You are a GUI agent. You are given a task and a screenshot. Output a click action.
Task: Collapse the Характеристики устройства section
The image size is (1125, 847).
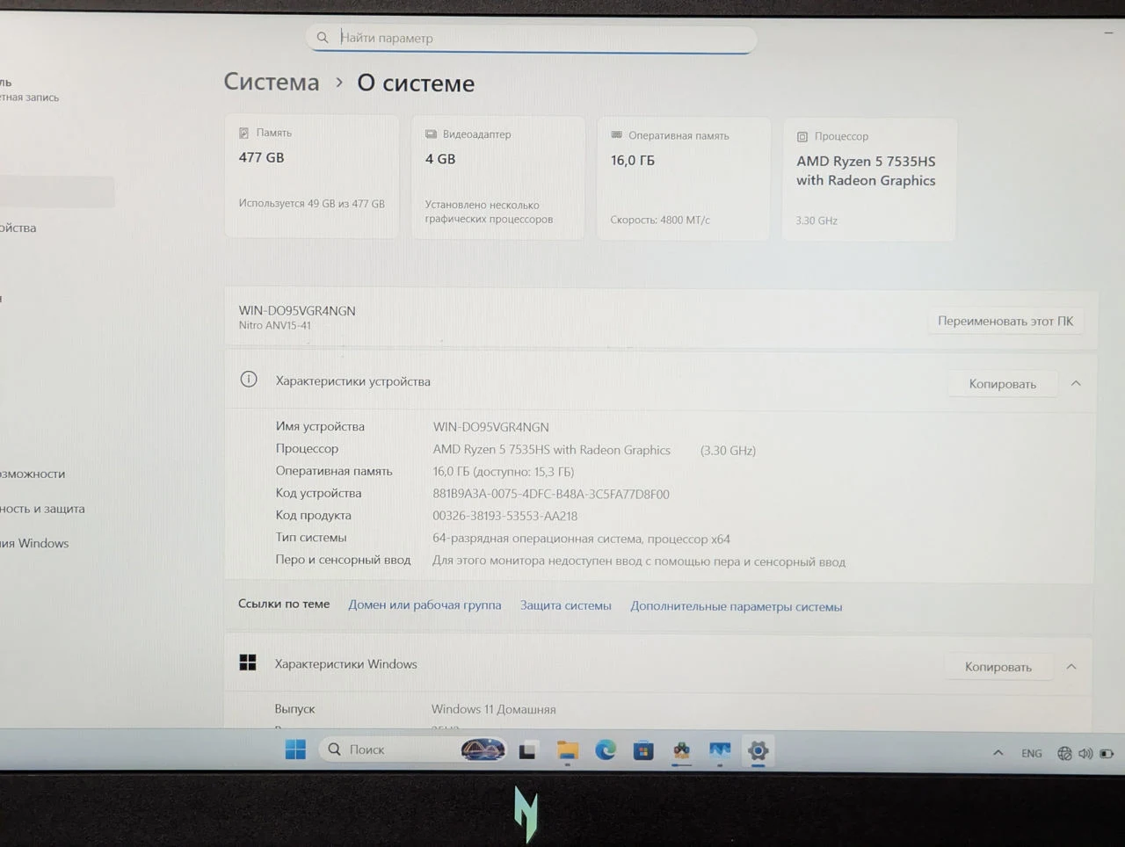pos(1076,384)
